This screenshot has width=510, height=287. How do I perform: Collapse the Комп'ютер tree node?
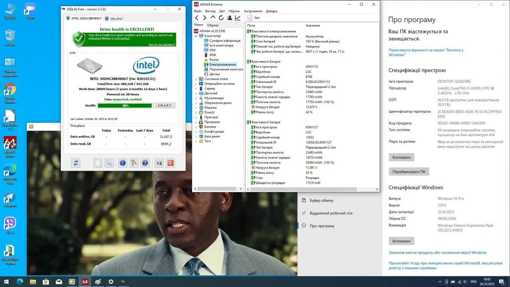pos(196,36)
